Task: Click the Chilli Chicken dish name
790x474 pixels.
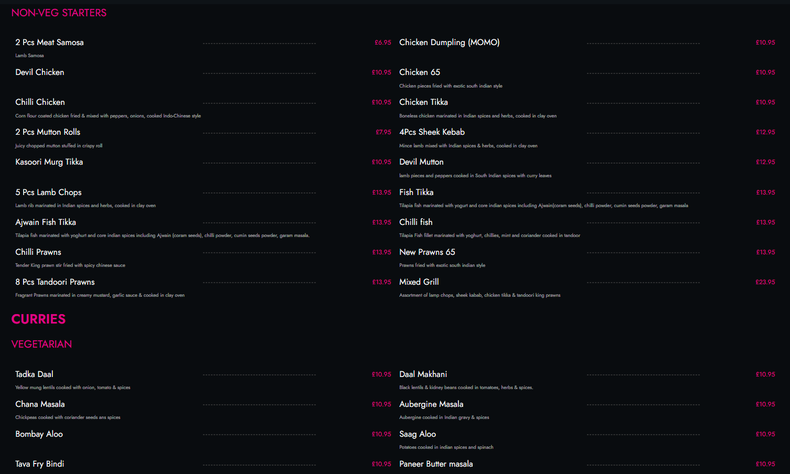Action: coord(40,102)
